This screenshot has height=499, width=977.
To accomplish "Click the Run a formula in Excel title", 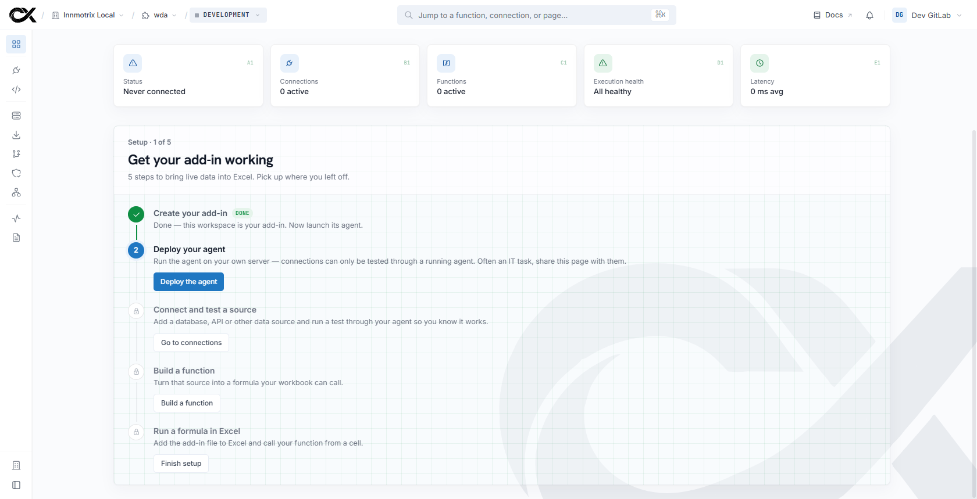I will (197, 431).
